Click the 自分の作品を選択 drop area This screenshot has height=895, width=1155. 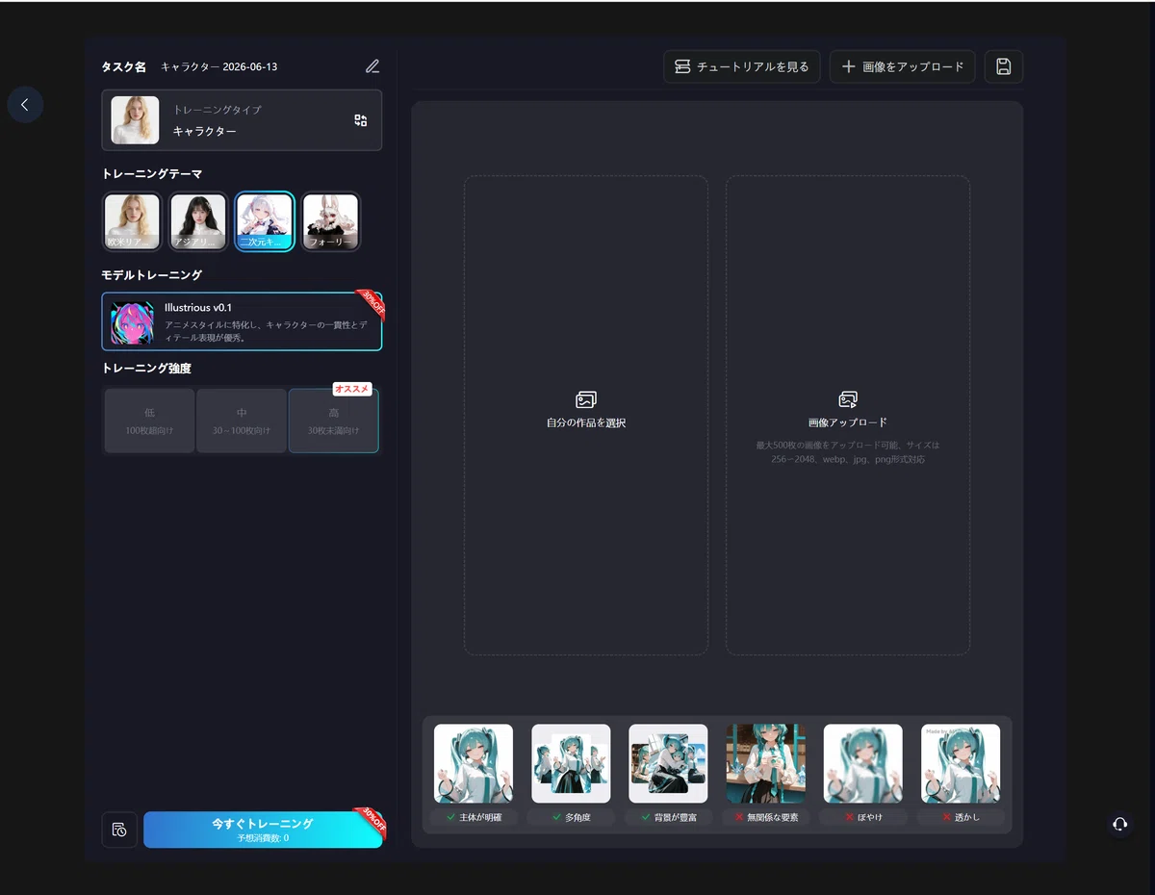point(586,416)
